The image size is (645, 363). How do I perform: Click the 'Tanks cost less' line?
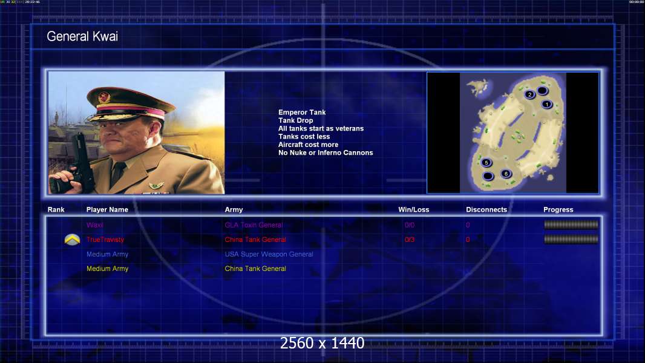[x=304, y=137]
